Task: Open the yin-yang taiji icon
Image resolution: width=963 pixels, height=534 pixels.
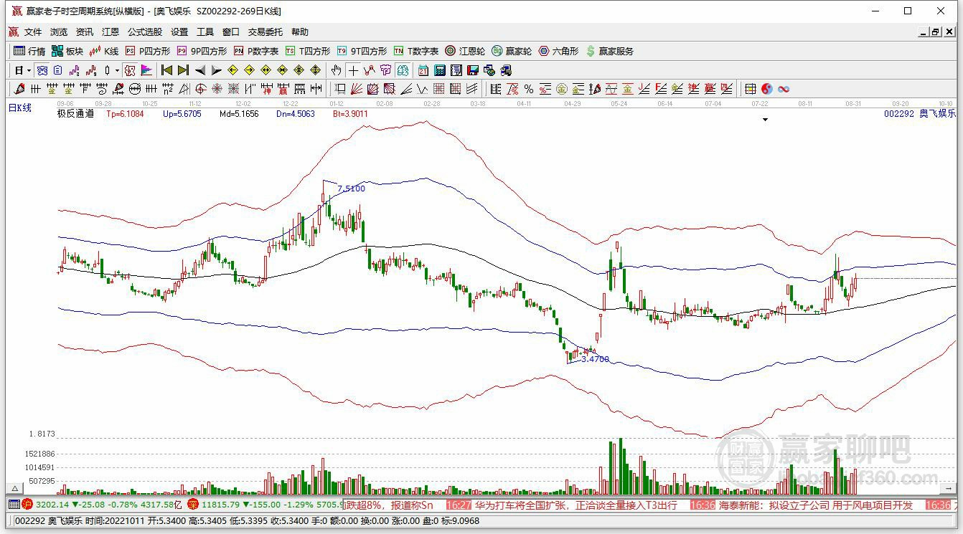Action: click(x=767, y=89)
